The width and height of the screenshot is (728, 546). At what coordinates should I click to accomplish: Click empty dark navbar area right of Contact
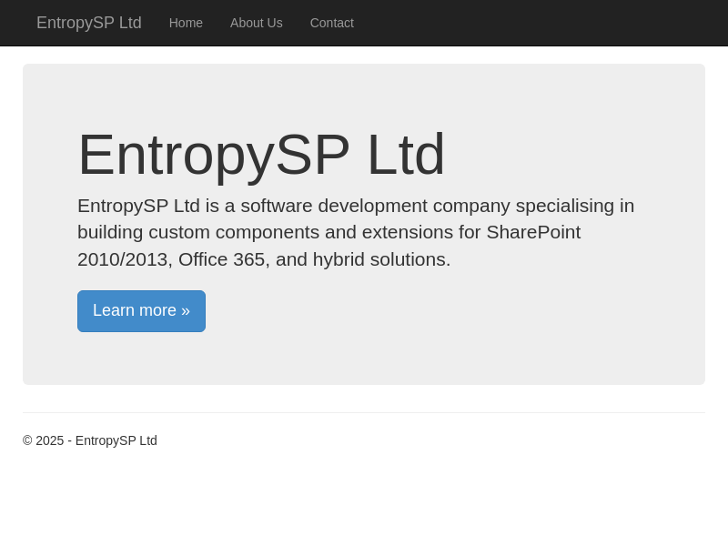(x=546, y=23)
